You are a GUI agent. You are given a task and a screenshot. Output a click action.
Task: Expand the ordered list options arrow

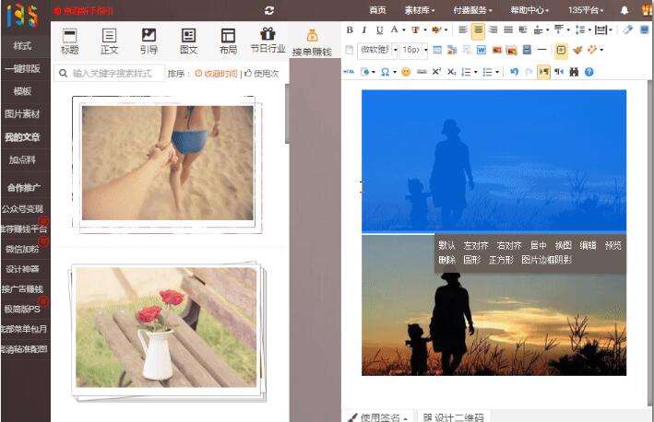[x=475, y=72]
